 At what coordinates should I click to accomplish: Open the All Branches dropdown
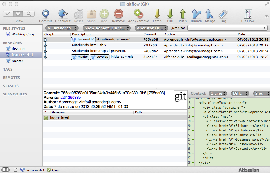click(62, 28)
